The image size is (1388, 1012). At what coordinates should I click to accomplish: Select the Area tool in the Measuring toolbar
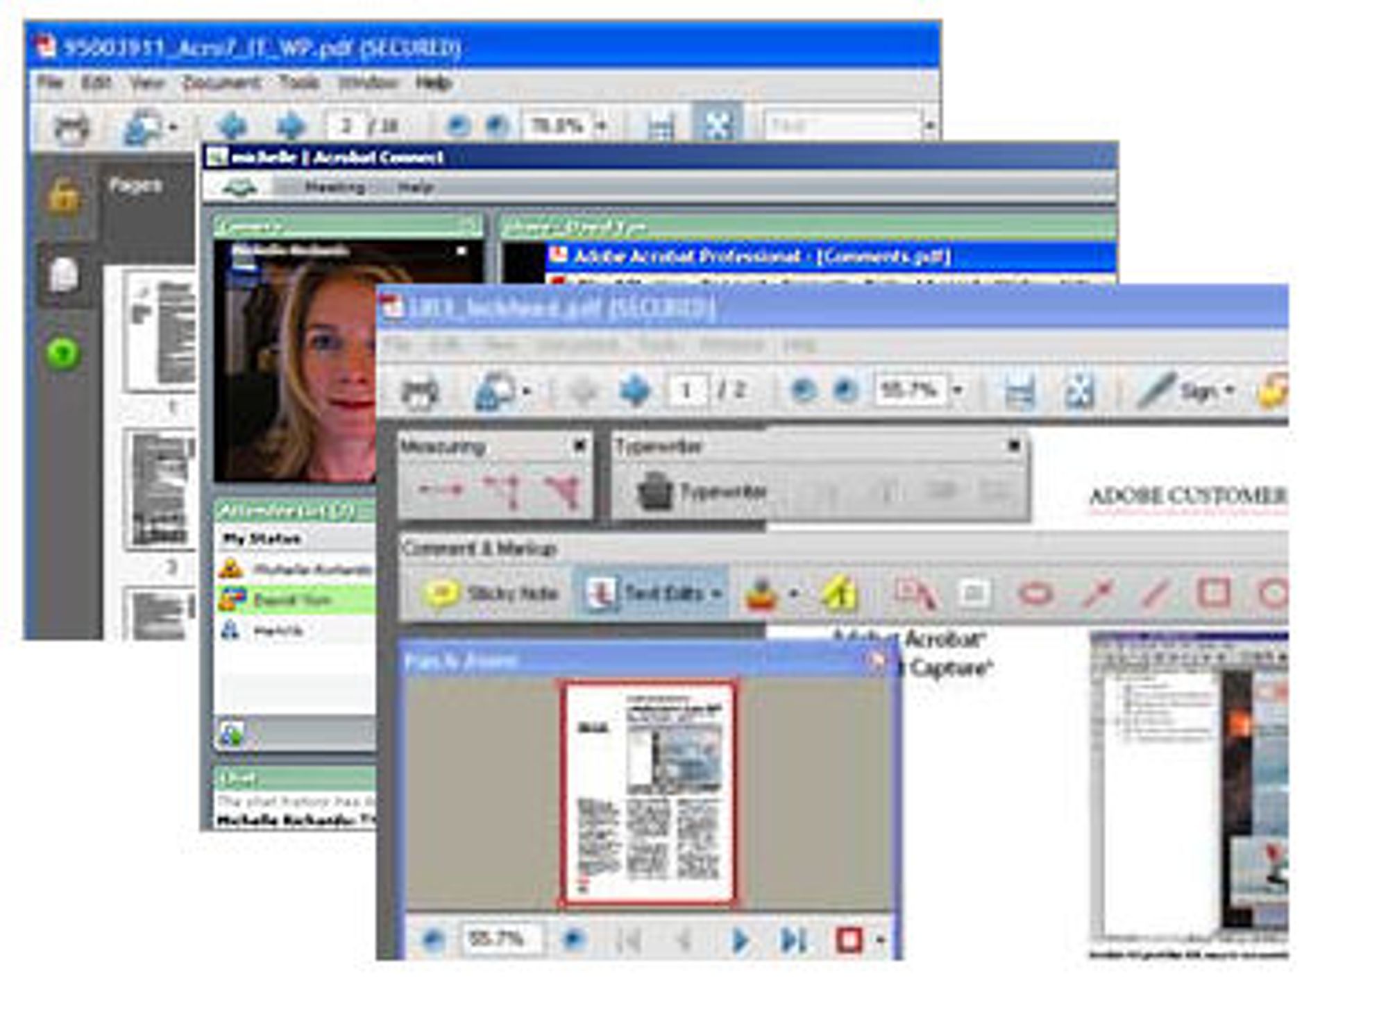pyautogui.click(x=564, y=490)
